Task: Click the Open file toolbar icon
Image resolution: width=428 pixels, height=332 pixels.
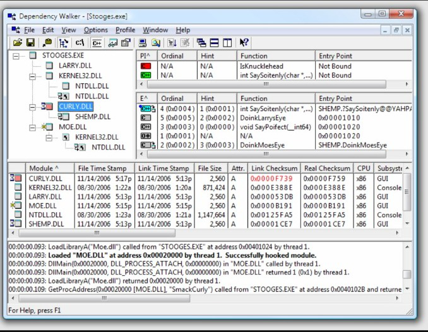Action: click(18, 42)
